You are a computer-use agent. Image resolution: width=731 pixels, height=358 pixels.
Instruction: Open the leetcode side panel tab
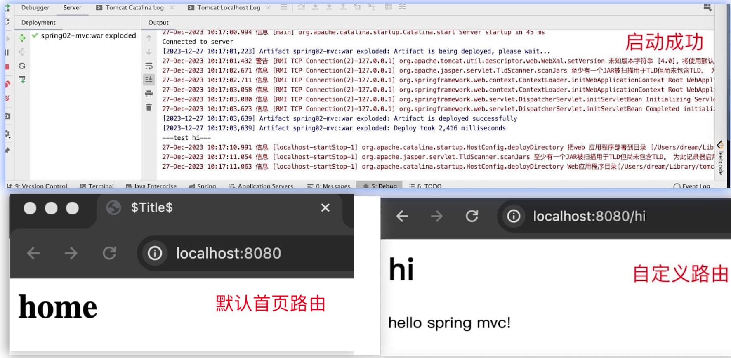720,158
